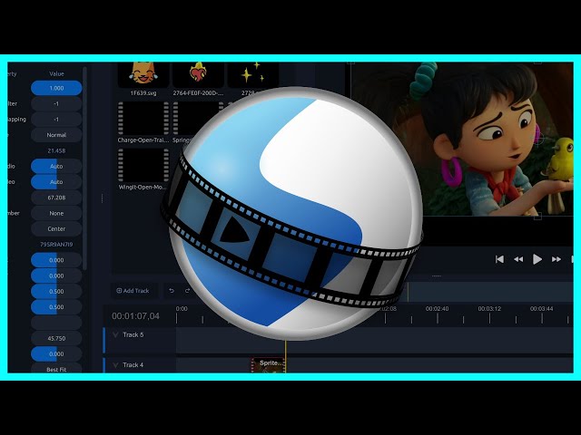Click the video preview of the girl

click(461, 139)
